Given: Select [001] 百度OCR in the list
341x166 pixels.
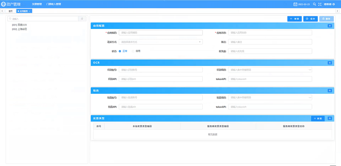Looking at the screenshot, I should tap(19, 25).
